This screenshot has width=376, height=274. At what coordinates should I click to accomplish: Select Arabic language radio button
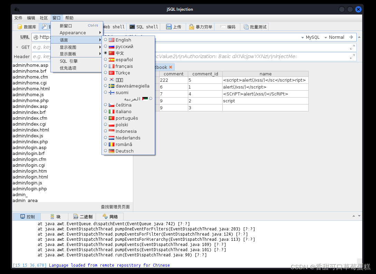click(x=151, y=98)
